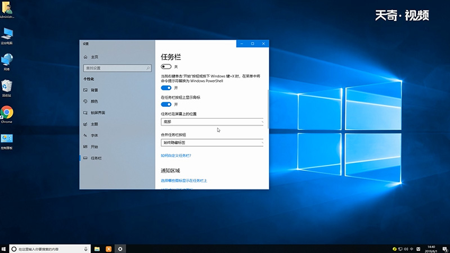Turn on the switch labeled 关 under the 任务栏 heading
This screenshot has height=253, width=450.
pyautogui.click(x=166, y=66)
